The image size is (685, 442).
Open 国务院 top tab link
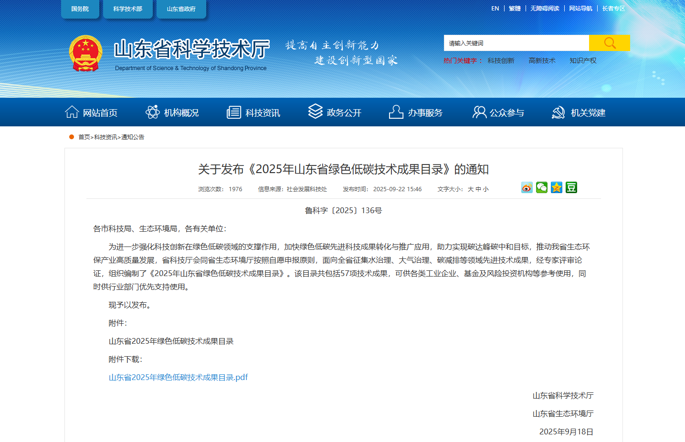[x=80, y=9]
